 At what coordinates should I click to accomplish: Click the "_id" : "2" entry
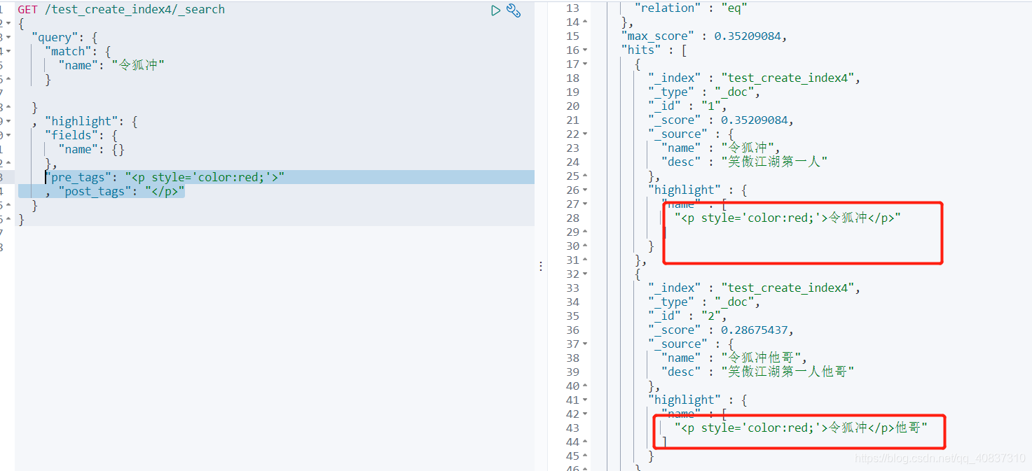687,316
